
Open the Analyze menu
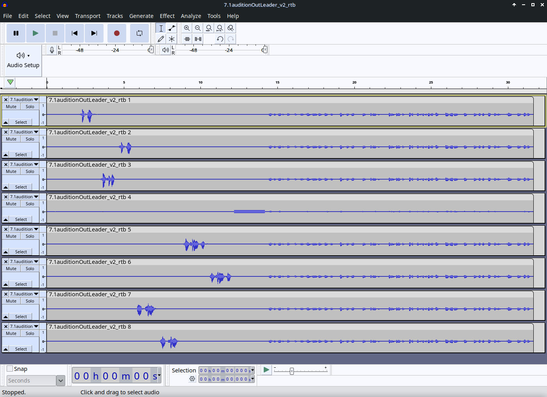[191, 16]
